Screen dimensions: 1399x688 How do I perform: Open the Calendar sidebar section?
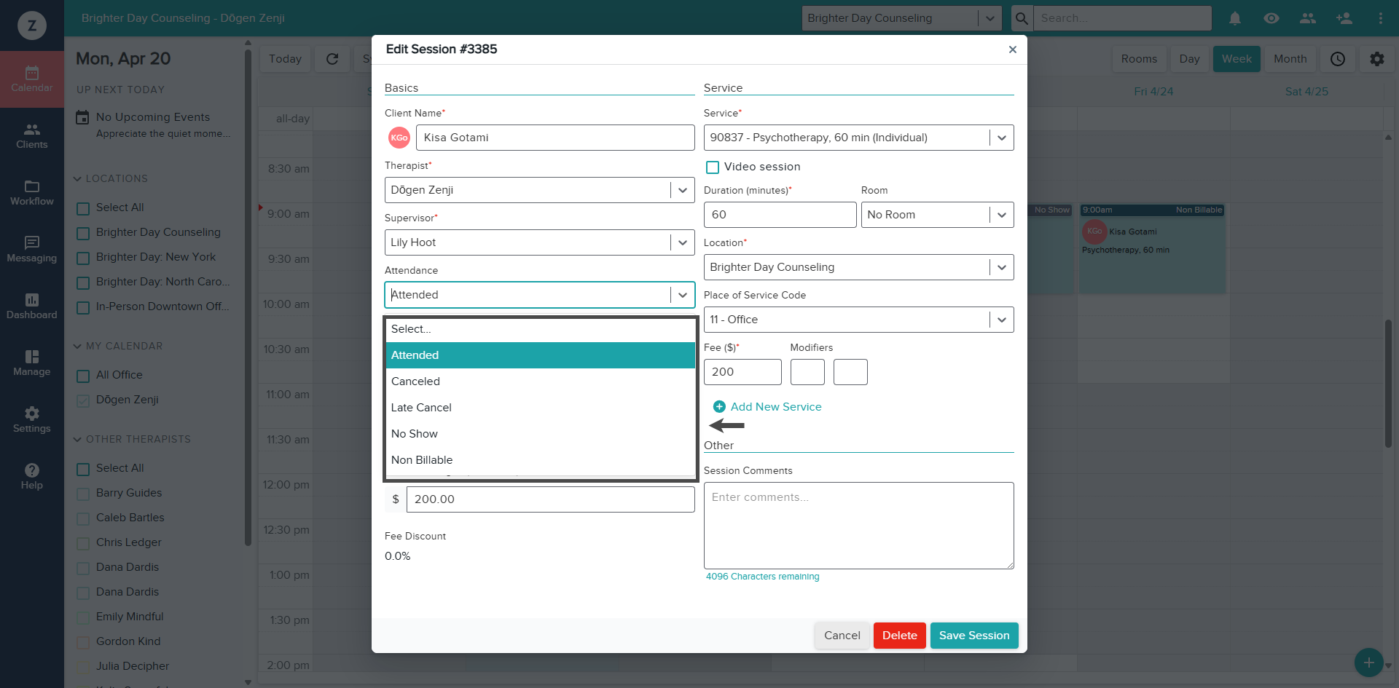(x=32, y=79)
